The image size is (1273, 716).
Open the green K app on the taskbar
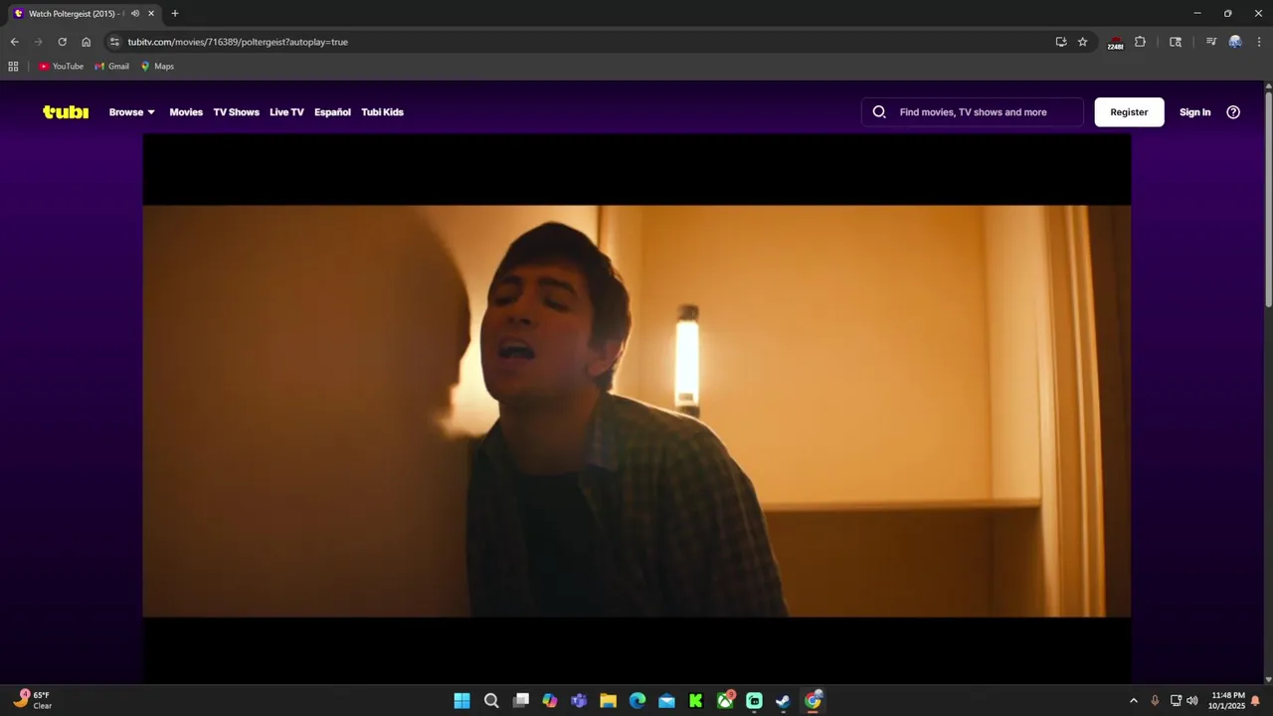point(696,701)
